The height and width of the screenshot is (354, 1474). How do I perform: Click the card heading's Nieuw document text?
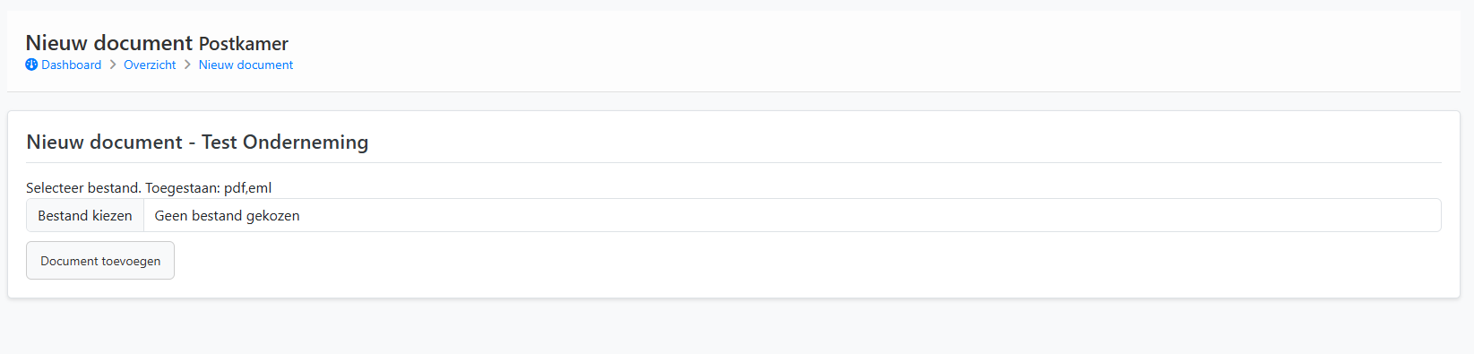104,142
